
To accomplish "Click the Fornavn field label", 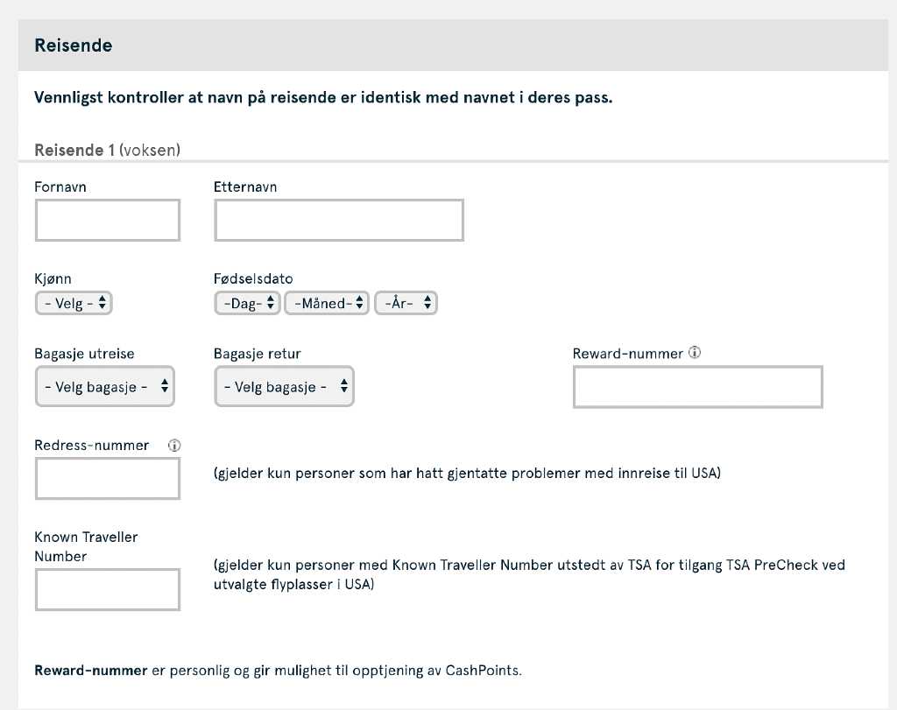I will pos(60,186).
